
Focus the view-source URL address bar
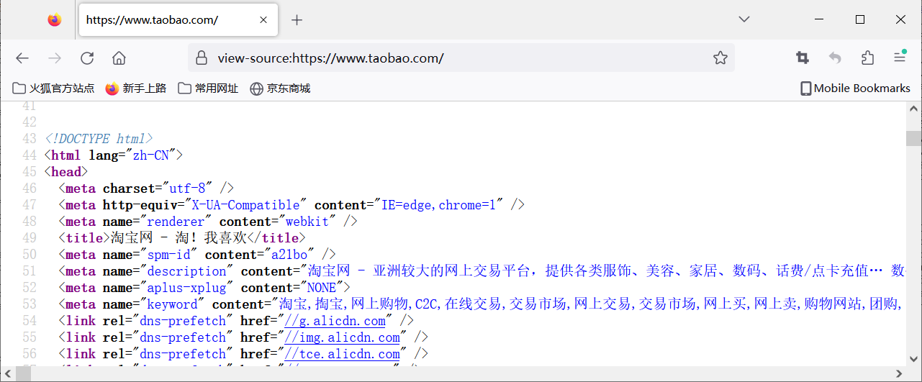pyautogui.click(x=461, y=58)
